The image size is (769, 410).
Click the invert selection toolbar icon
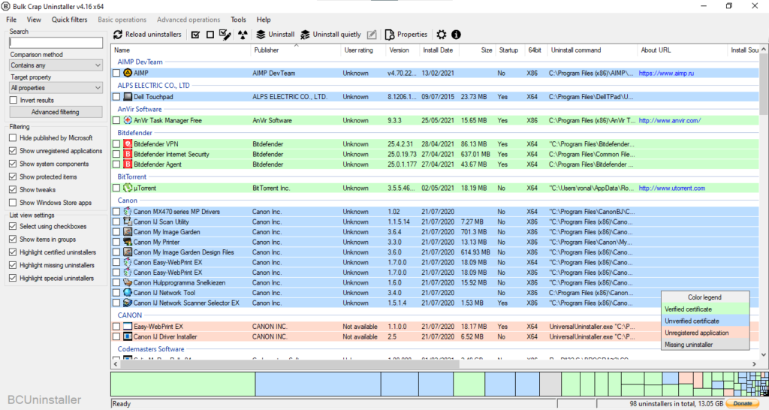[225, 35]
